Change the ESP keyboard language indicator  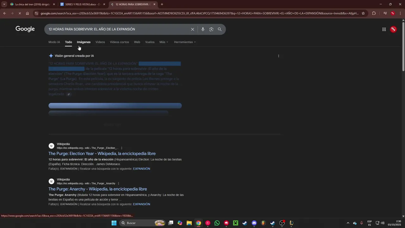pos(370,223)
